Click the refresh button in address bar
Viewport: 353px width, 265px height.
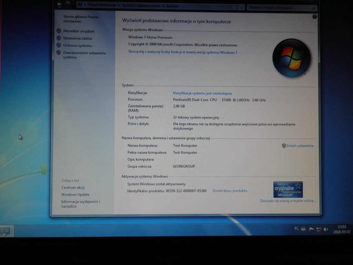coord(241,8)
